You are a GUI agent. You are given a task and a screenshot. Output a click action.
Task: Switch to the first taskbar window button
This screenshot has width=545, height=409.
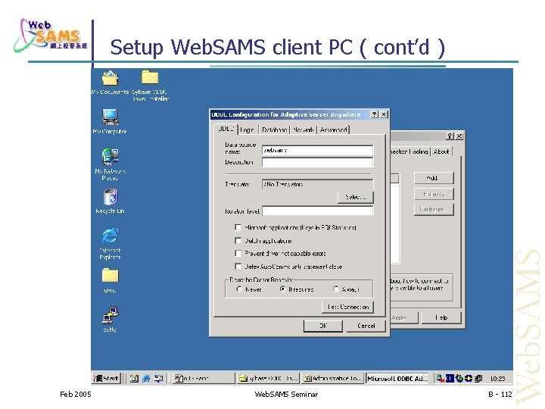click(x=204, y=379)
